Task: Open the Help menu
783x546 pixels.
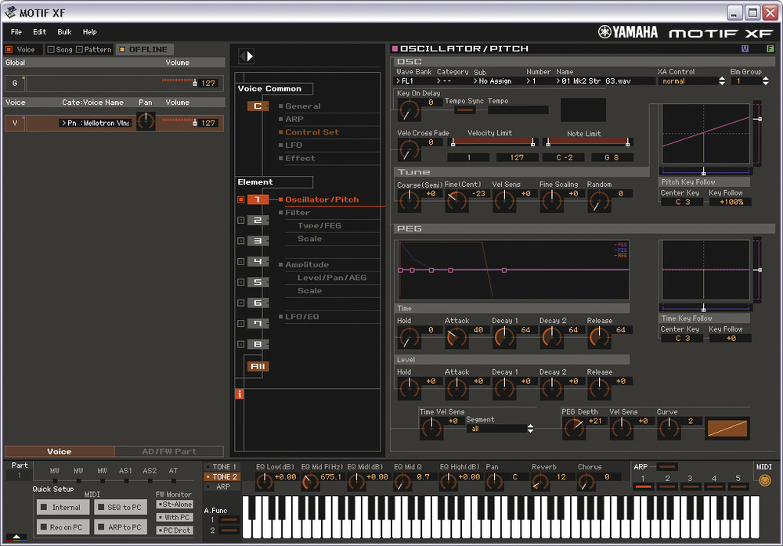Action: click(x=90, y=32)
